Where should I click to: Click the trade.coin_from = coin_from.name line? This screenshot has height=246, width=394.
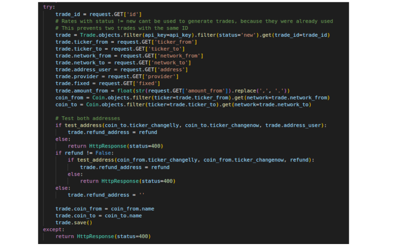(x=105, y=209)
